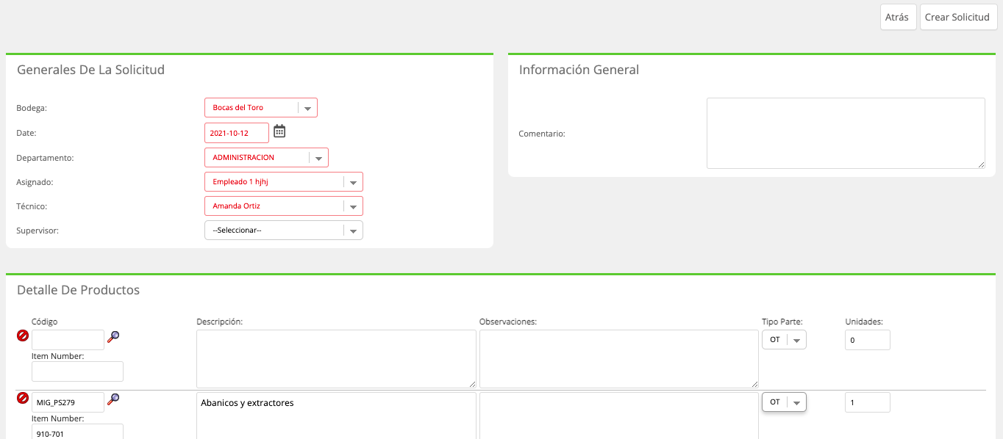Open the calendar date picker icon
This screenshot has width=1003, height=439.
(279, 131)
